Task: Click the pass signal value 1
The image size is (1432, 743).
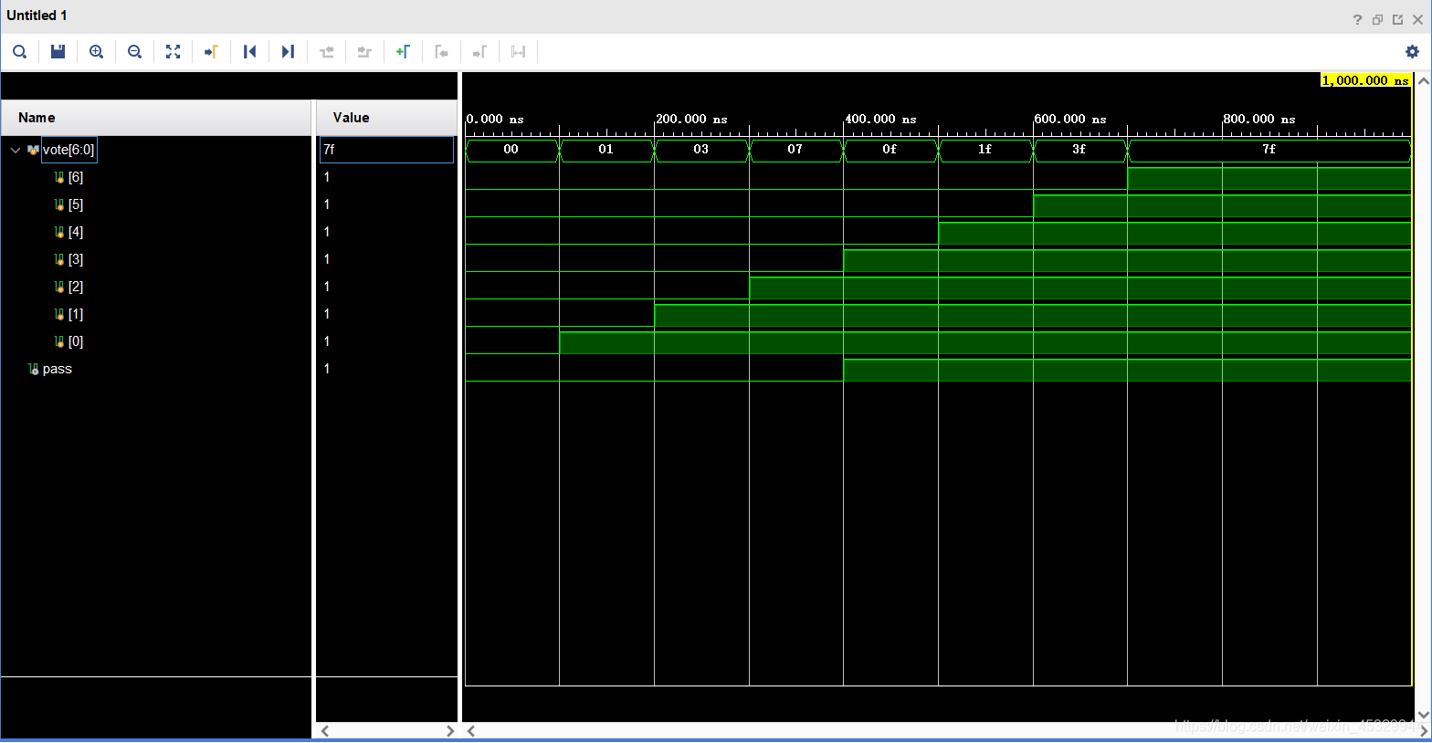Action: click(327, 369)
